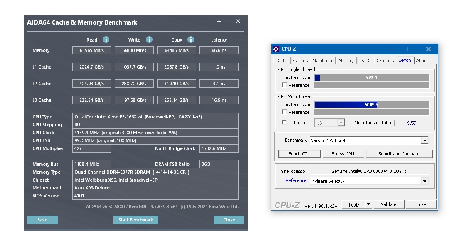Click the CPU Stepping field R0
This screenshot has width=453, height=246.
click(x=155, y=125)
